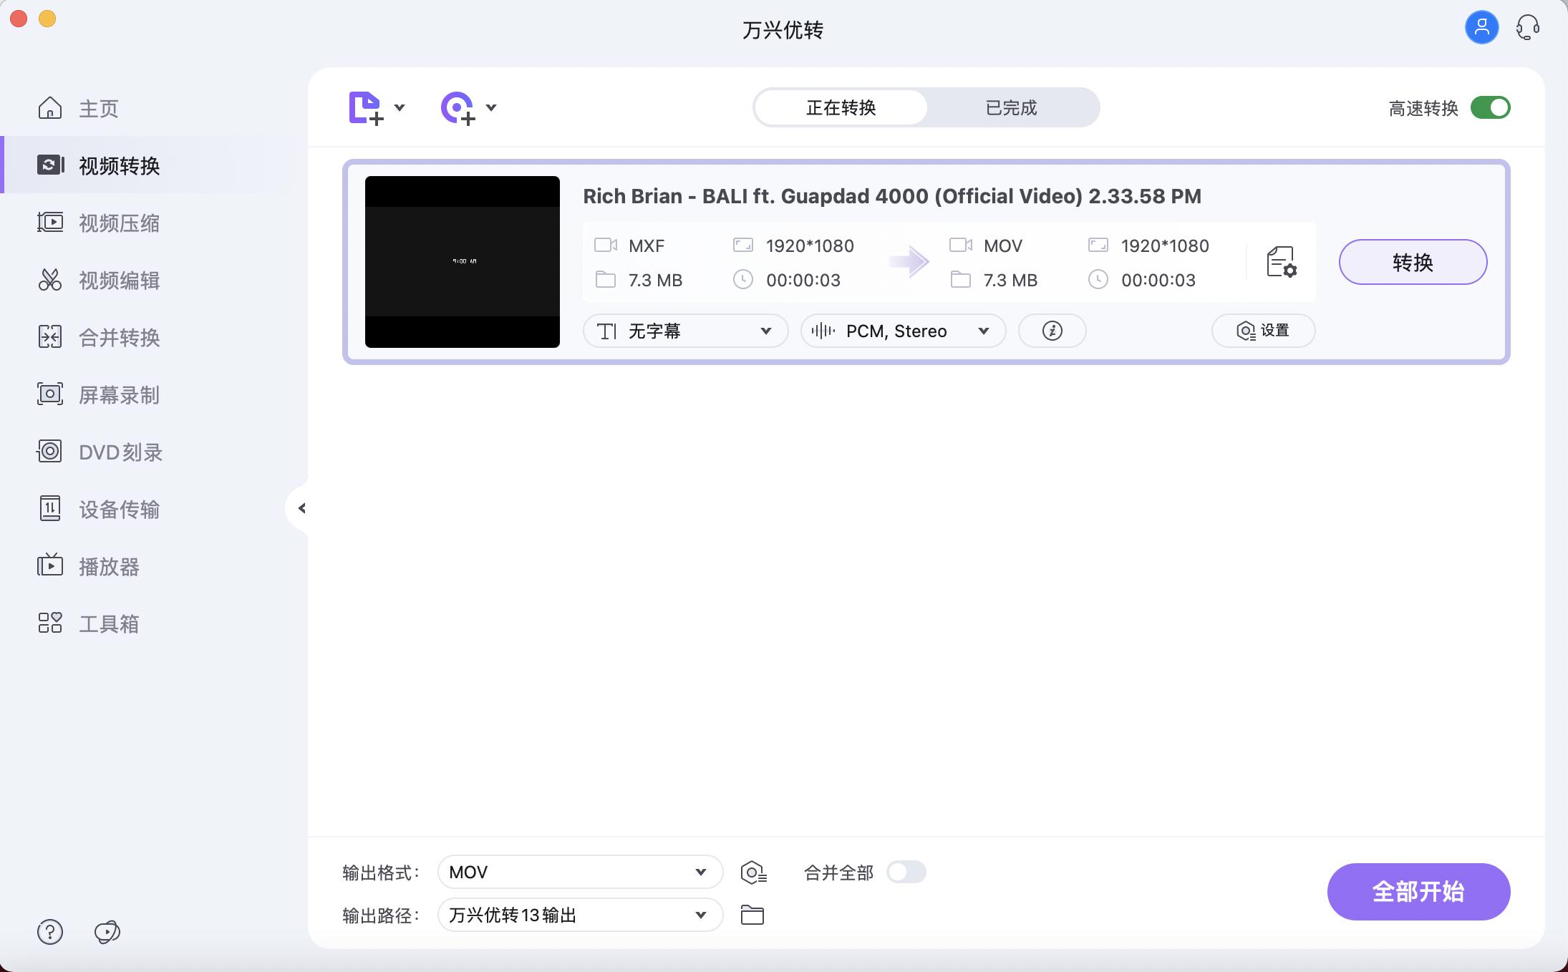Open the PCM, Stereo audio dropdown
Screen dimensions: 1568x972
pos(901,331)
